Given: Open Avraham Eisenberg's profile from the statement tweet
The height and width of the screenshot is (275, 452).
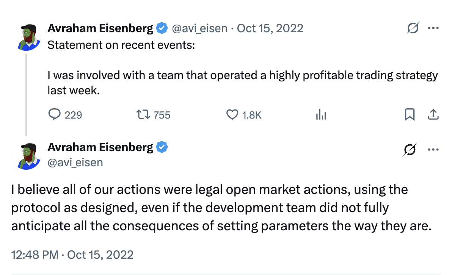Looking at the screenshot, I should pos(100,28).
